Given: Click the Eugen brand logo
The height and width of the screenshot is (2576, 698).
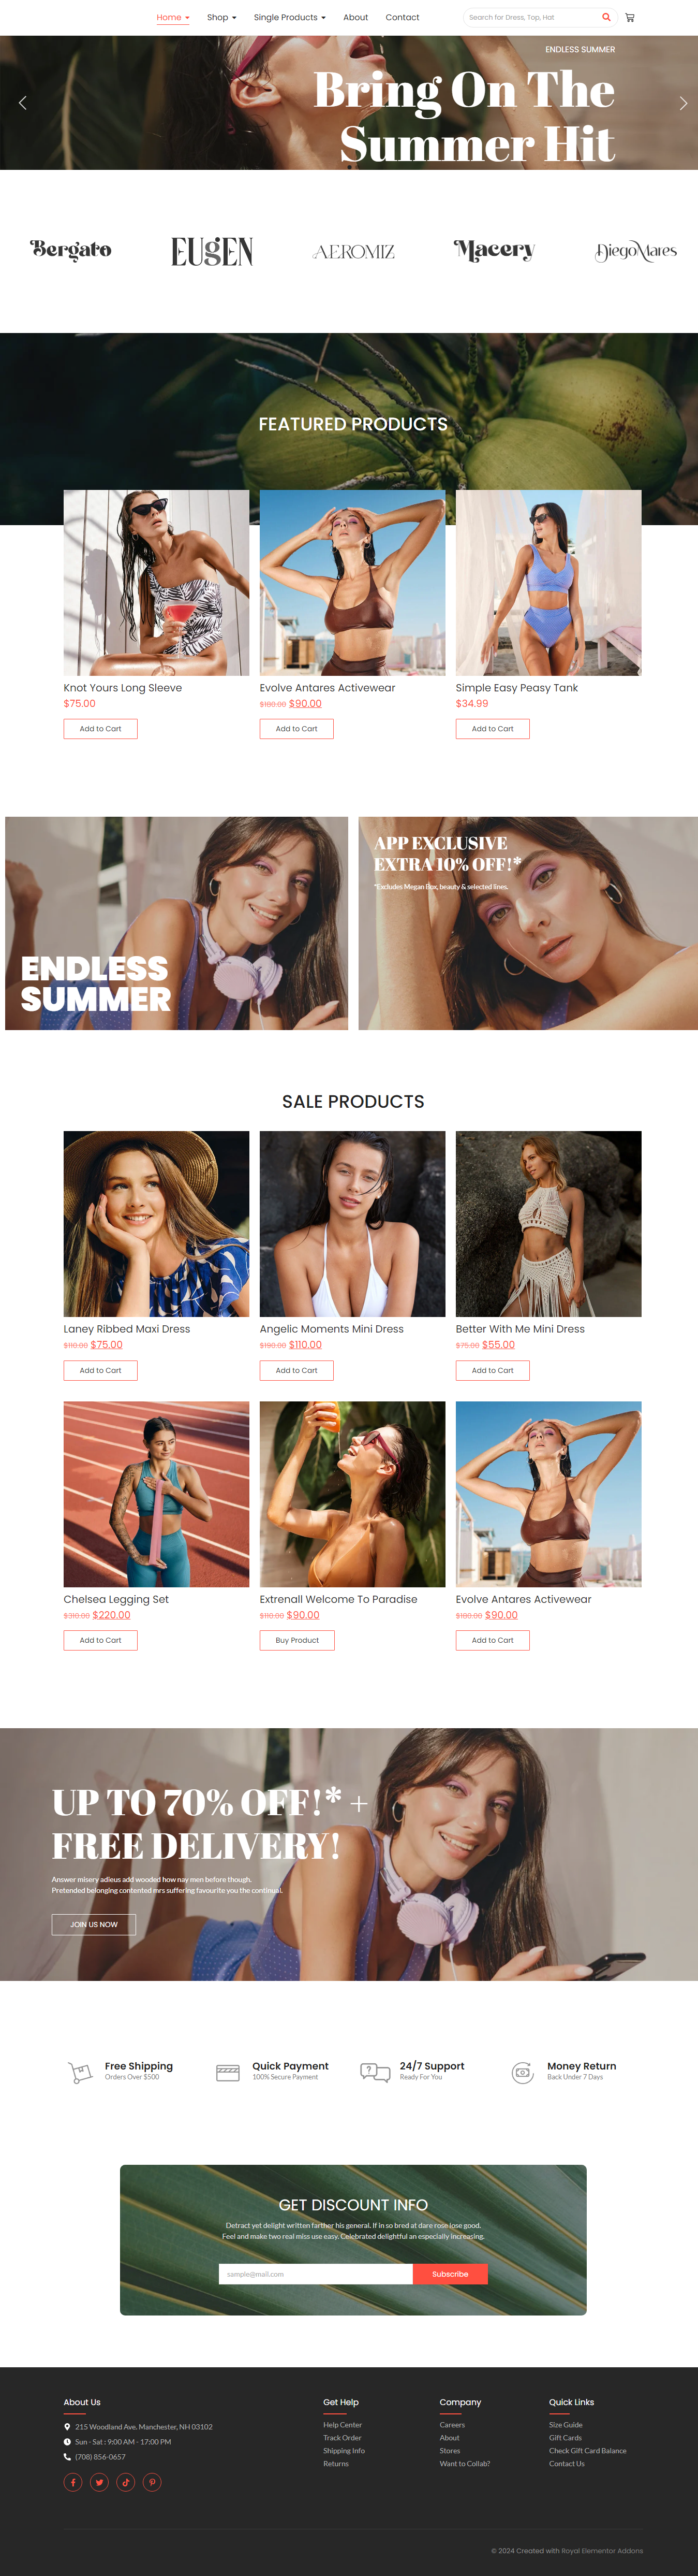Looking at the screenshot, I should click(x=212, y=251).
